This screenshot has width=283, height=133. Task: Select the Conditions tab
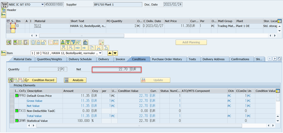tap(139, 59)
